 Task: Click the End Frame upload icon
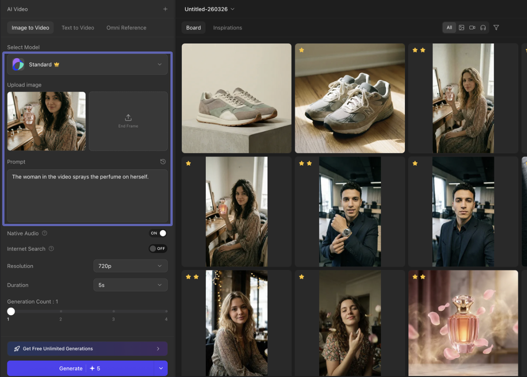128,118
